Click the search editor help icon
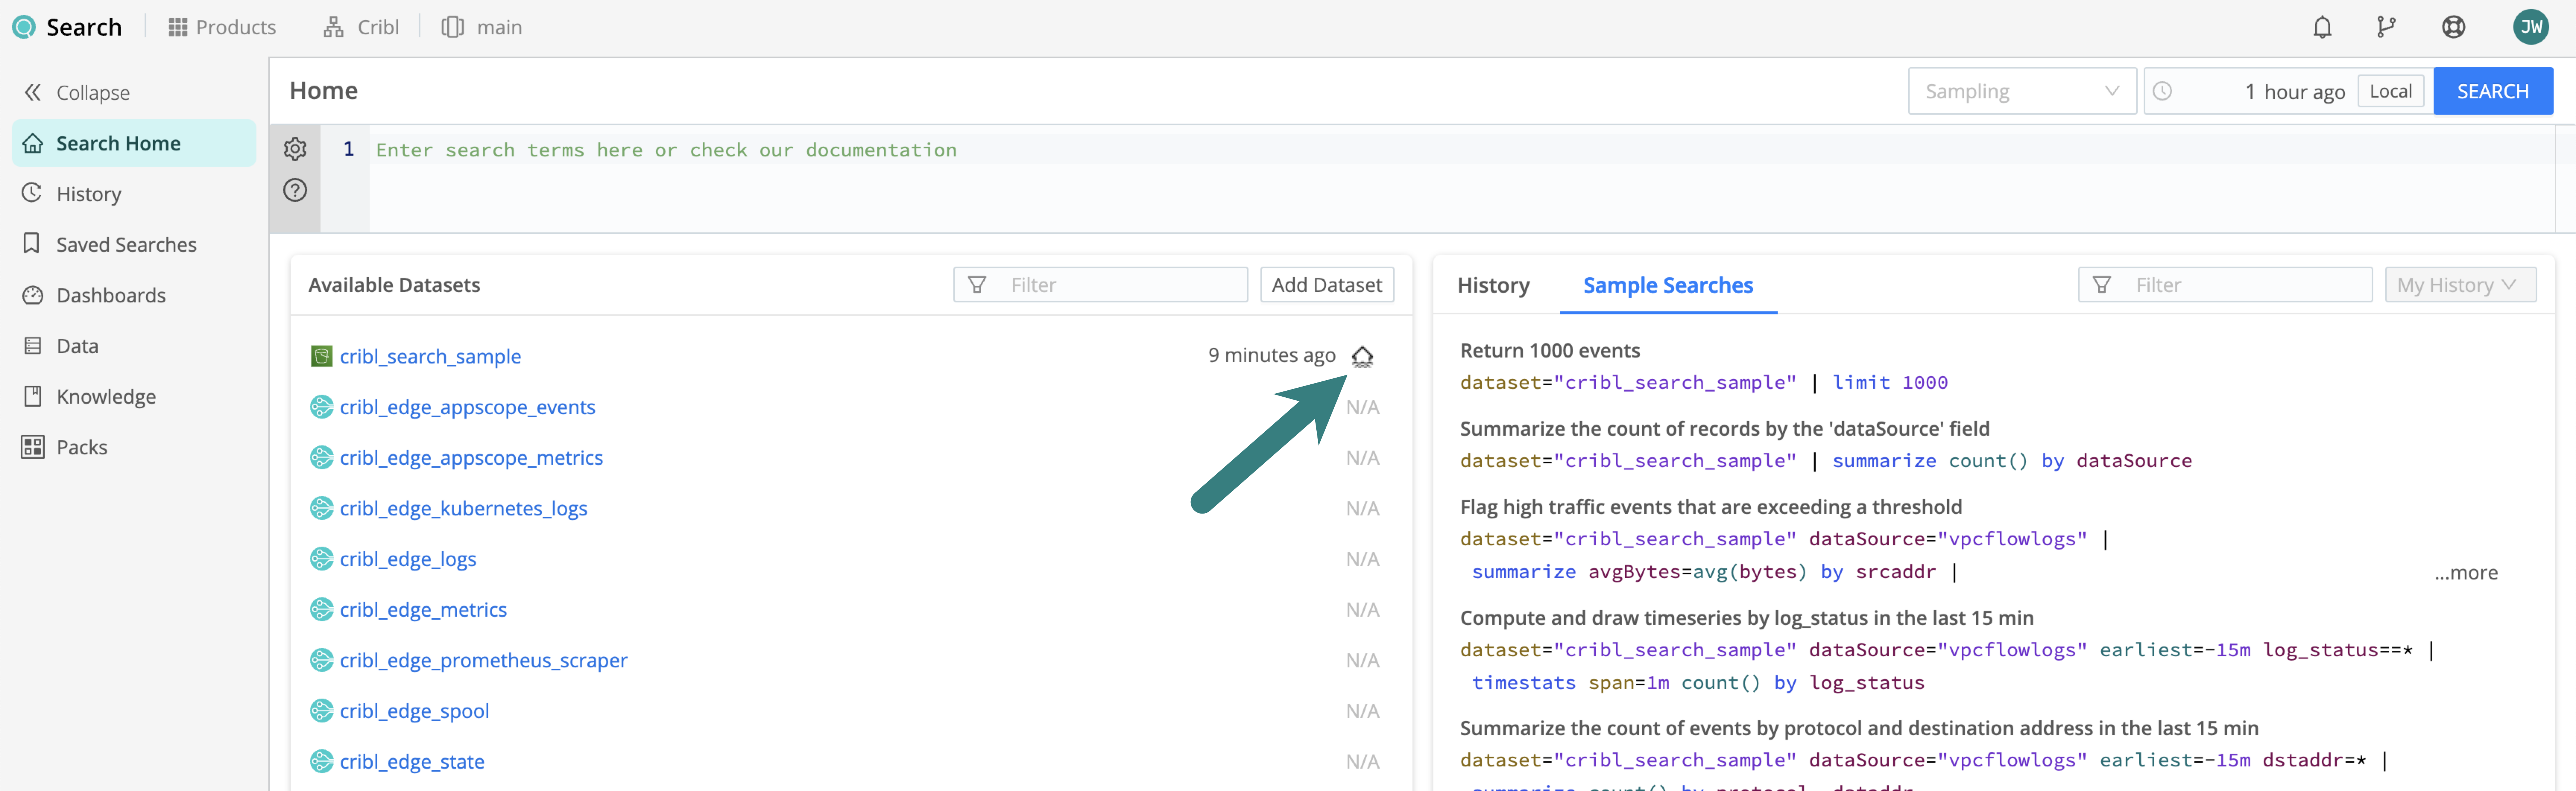 click(295, 190)
